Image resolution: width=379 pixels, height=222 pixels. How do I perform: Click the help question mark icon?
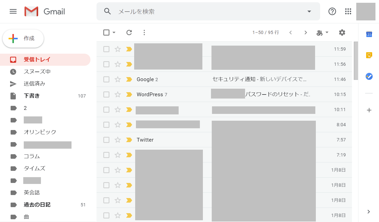332,11
